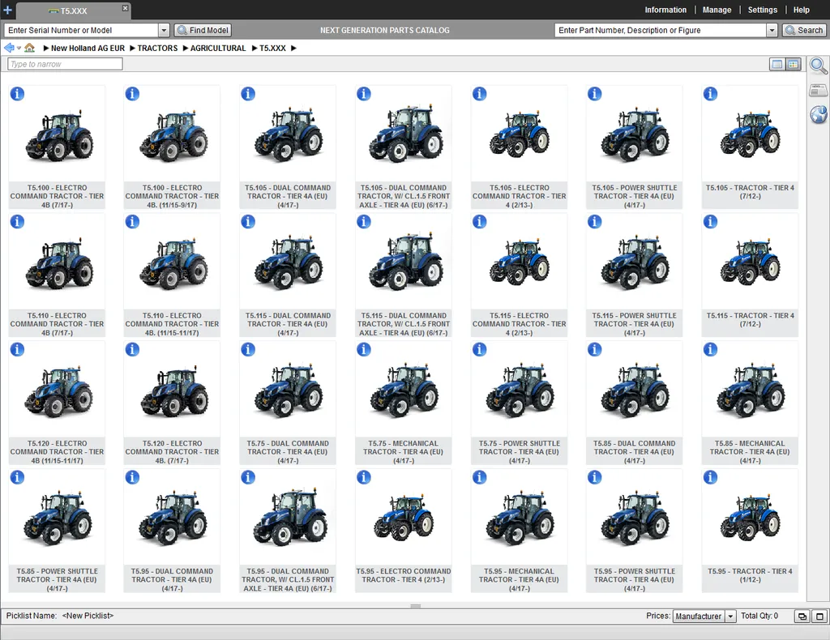Open info for T5.85 Mechanical tractor
This screenshot has width=830, height=640.
[x=710, y=350]
